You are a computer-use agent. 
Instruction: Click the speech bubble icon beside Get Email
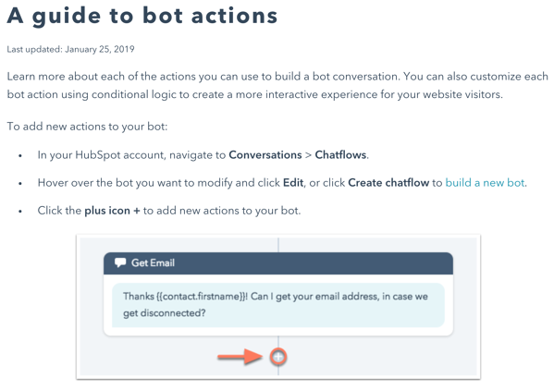click(120, 262)
